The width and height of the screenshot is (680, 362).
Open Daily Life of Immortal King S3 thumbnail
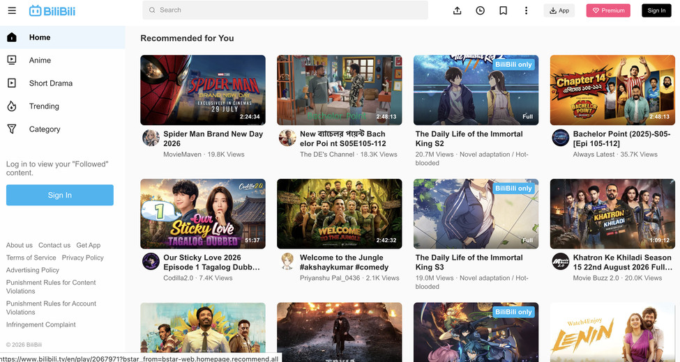[476, 214]
